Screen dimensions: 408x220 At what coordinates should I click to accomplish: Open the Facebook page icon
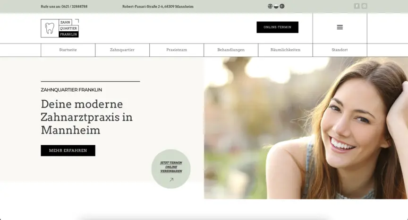tap(357, 6)
